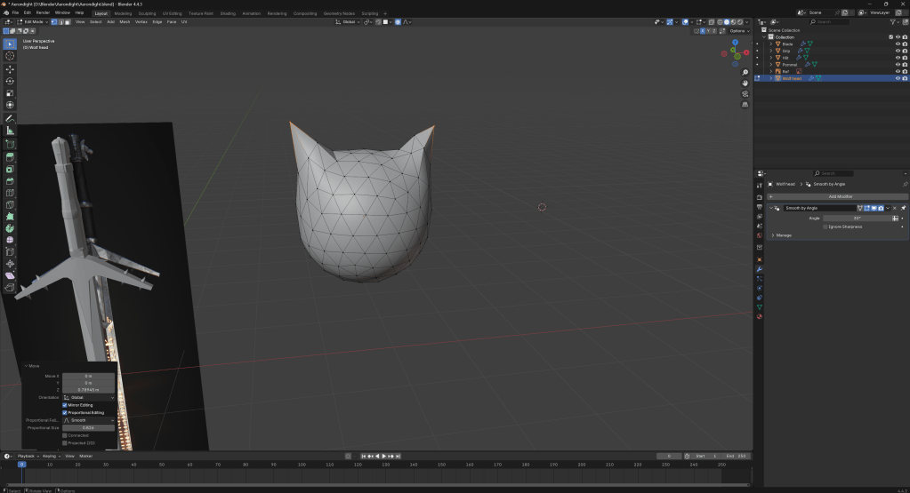
Task: Toggle the Ignore Sharpness checkbox
Action: click(x=825, y=227)
